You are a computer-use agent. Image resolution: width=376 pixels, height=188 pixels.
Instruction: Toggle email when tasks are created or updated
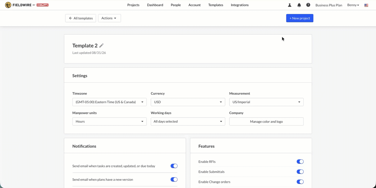174,166
